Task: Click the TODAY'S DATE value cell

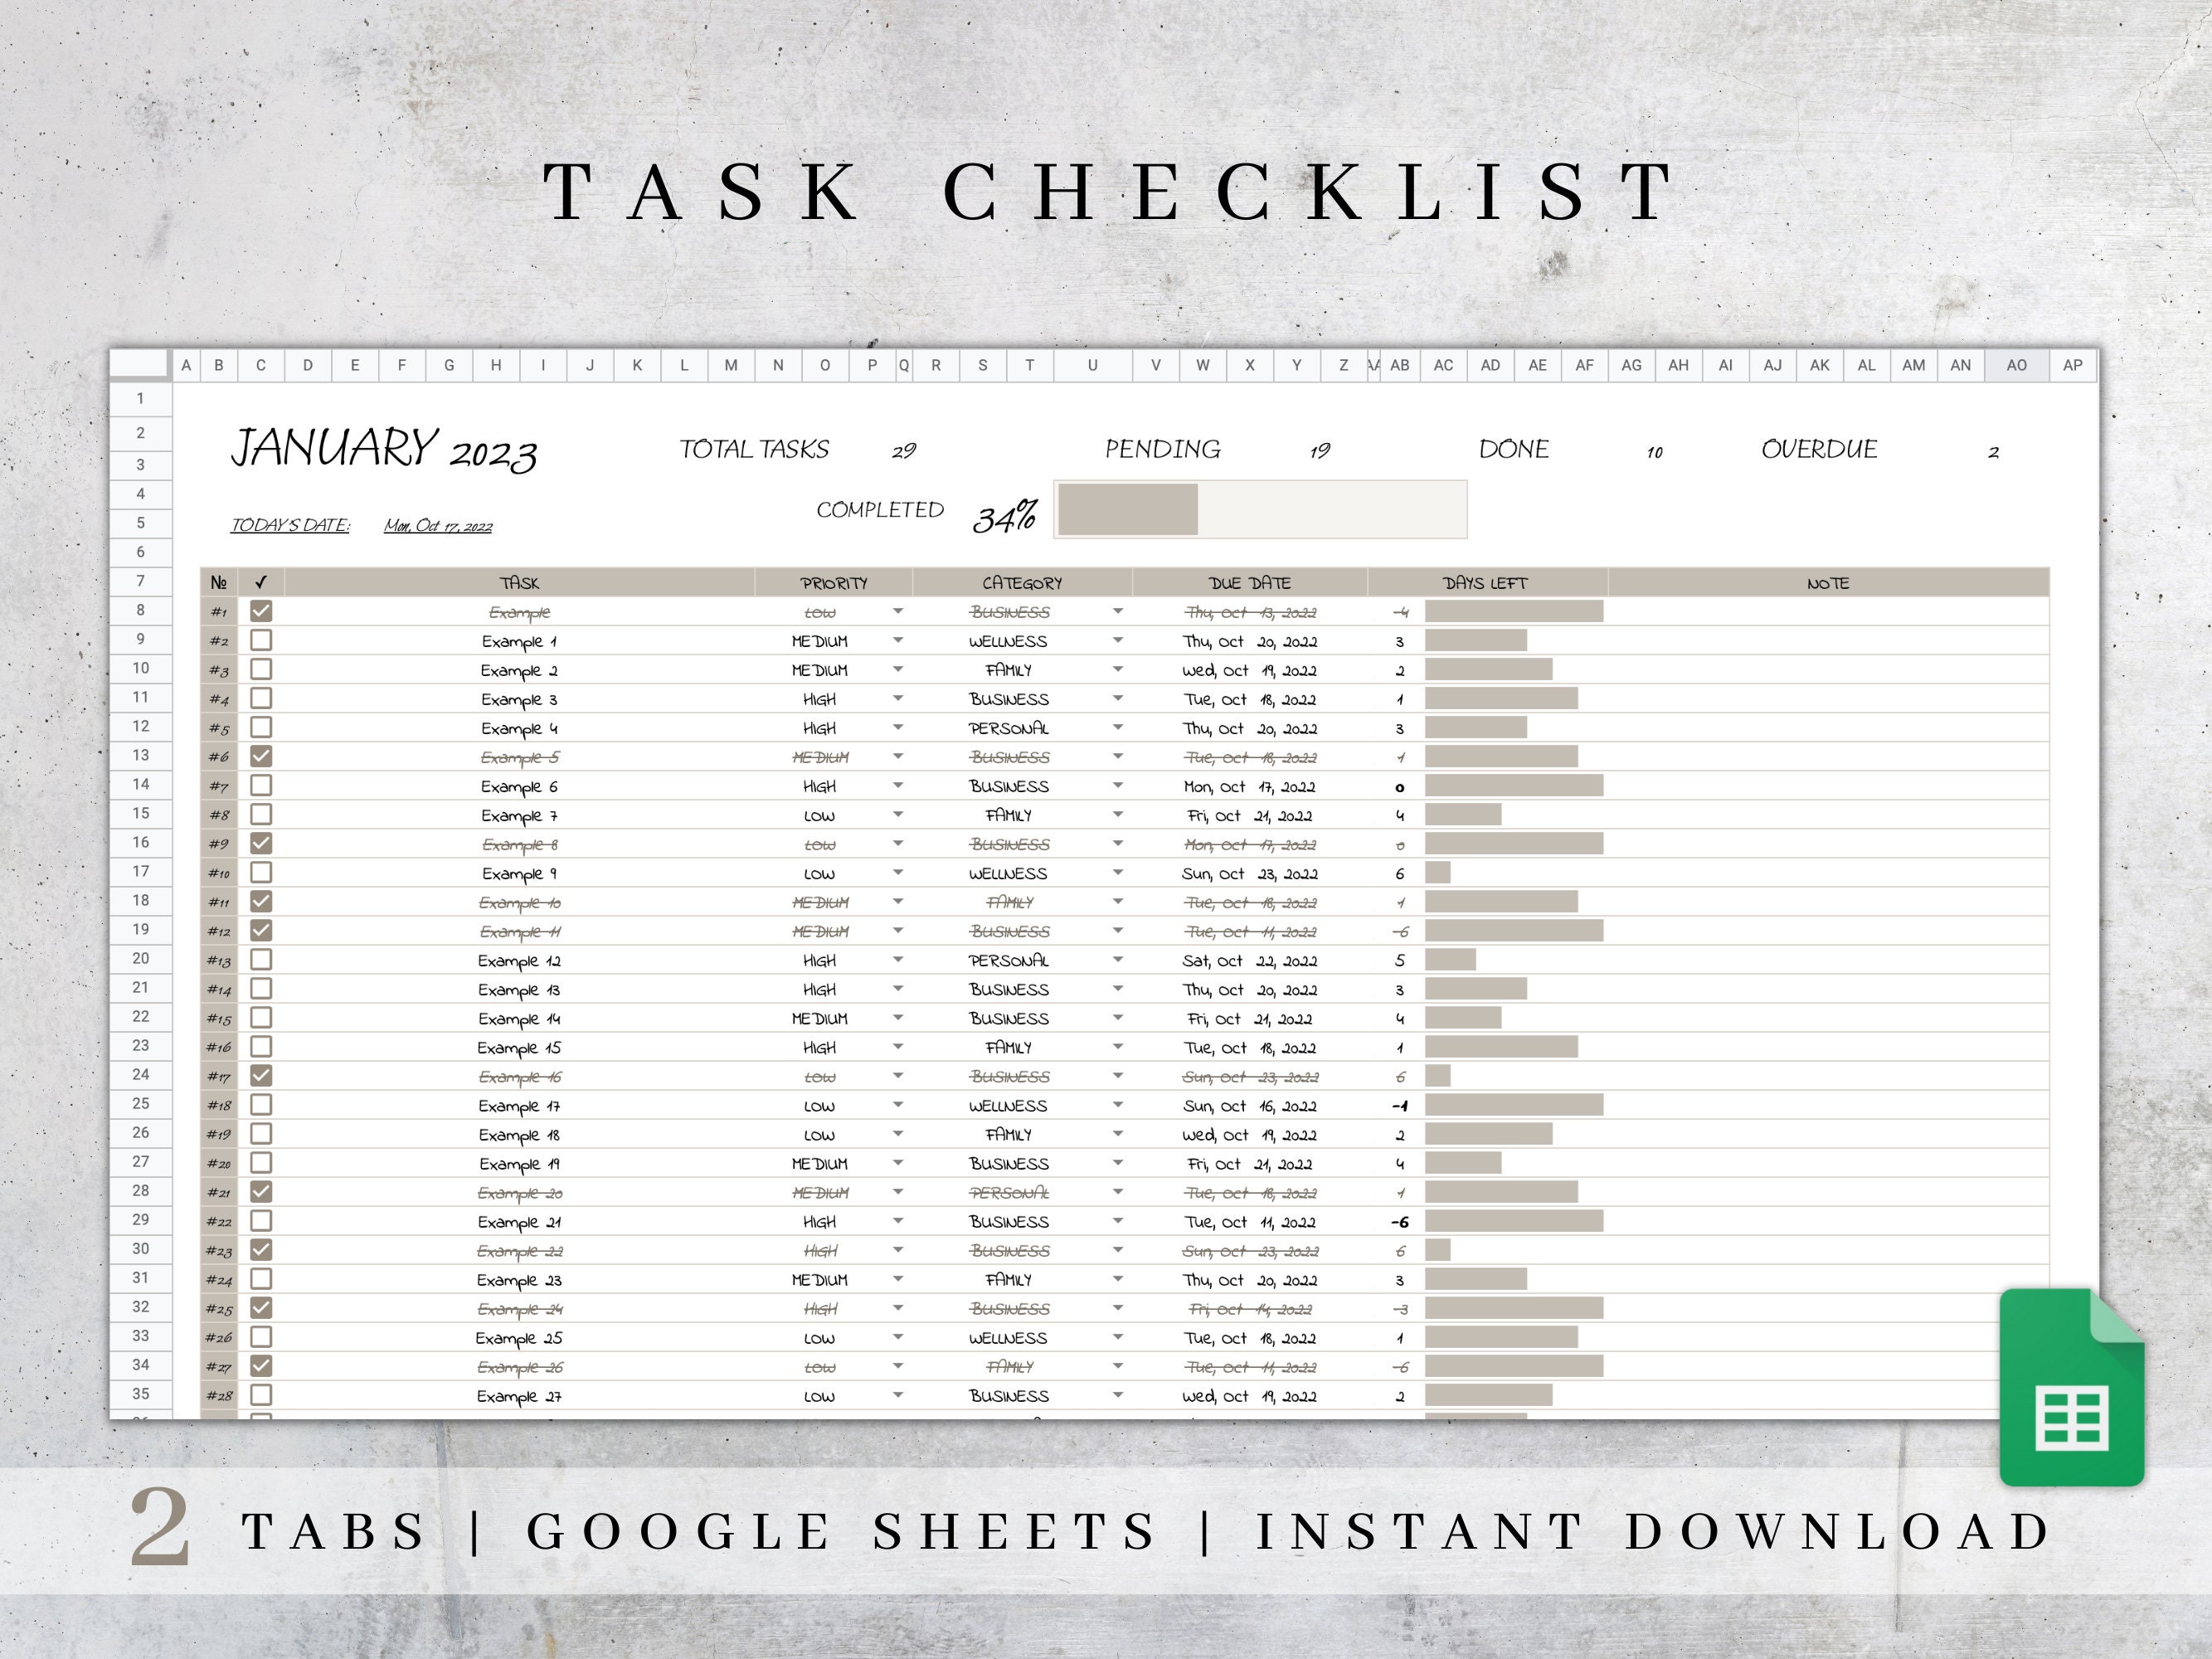Action: (438, 524)
